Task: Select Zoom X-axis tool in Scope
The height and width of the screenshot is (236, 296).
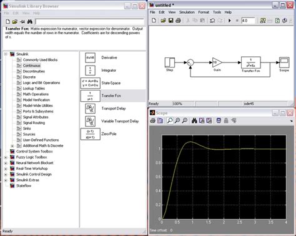Action: [177, 120]
